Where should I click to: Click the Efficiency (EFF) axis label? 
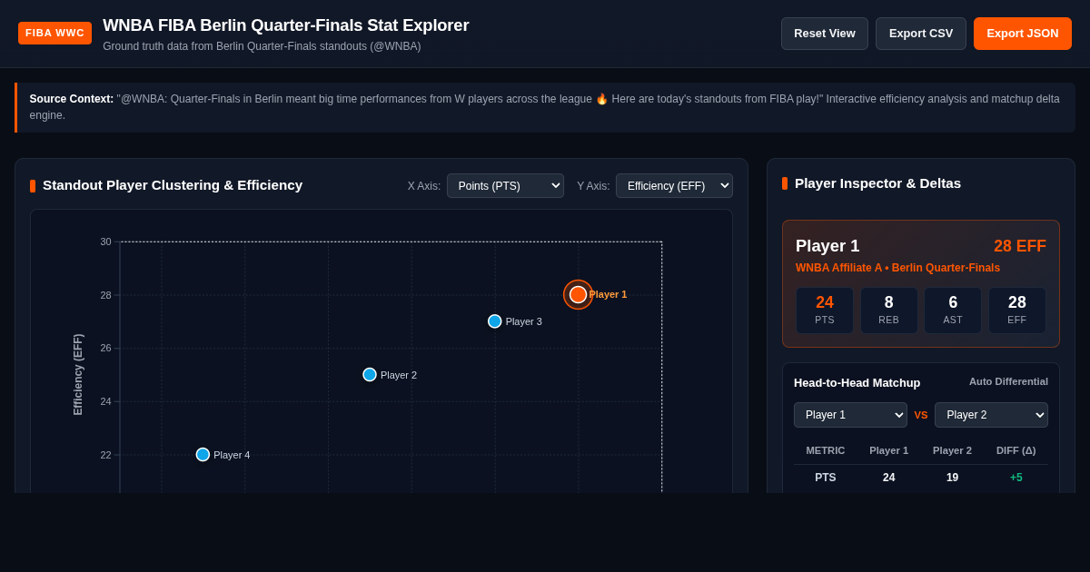click(x=78, y=375)
